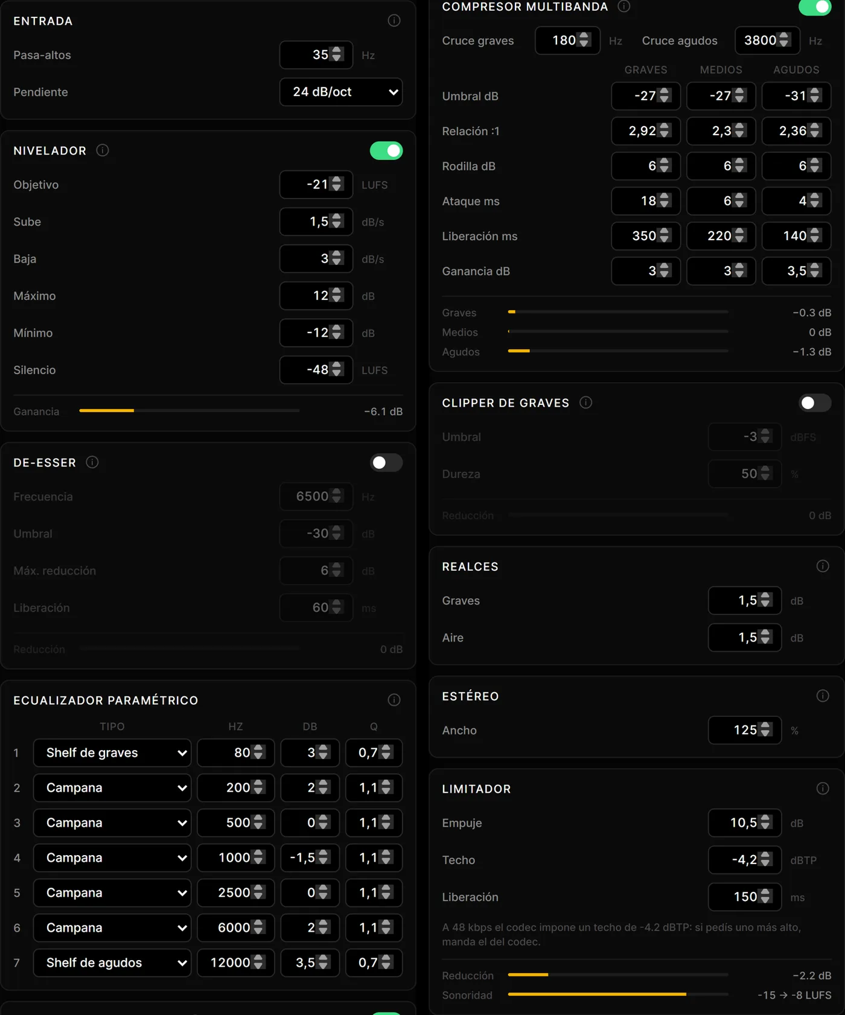845x1015 pixels.
Task: Click the Limitador Reducción meter bar
Action: [x=618, y=975]
